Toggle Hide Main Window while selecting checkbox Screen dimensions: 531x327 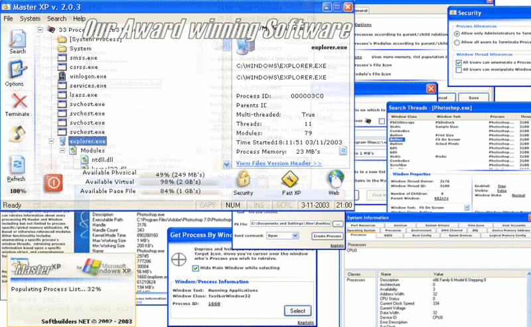[195, 268]
